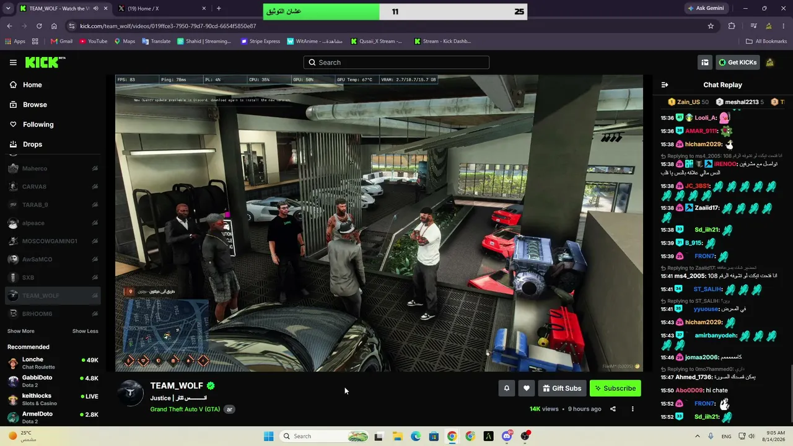Click the Kick search field
Image resolution: width=793 pixels, height=446 pixels.
[396, 63]
